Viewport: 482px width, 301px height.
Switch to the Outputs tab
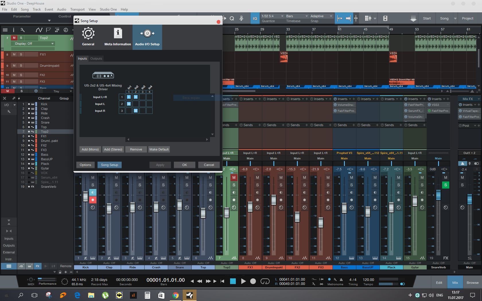pos(96,58)
